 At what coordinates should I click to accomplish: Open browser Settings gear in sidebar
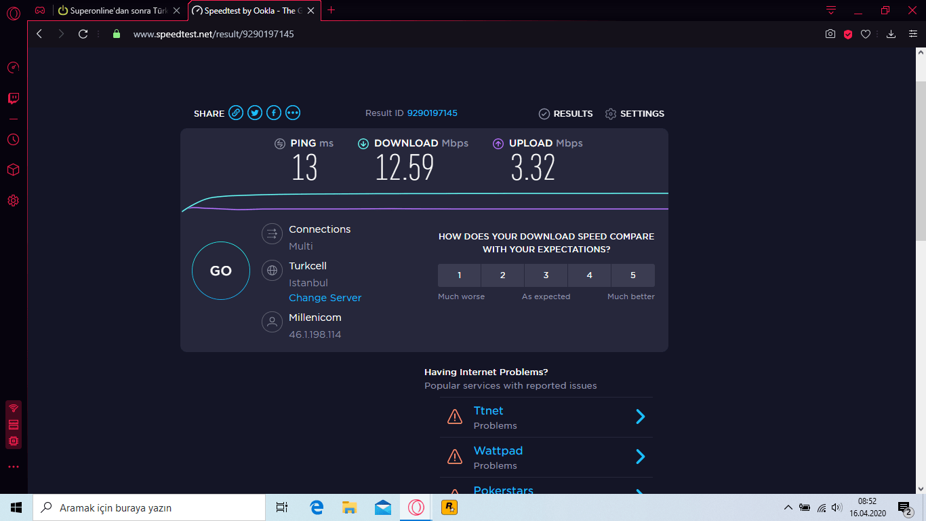tap(13, 201)
